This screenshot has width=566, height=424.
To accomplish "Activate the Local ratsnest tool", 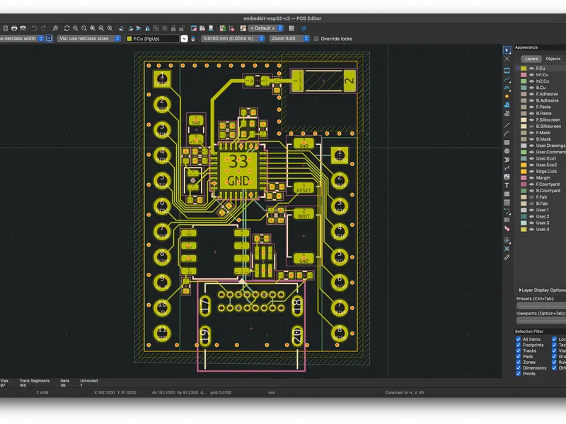I will click(x=507, y=59).
